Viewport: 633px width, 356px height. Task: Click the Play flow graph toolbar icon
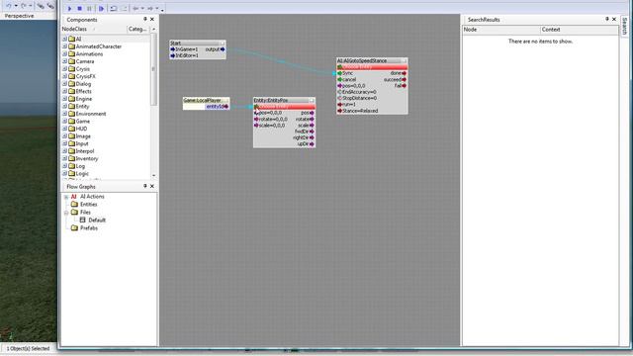(x=69, y=8)
